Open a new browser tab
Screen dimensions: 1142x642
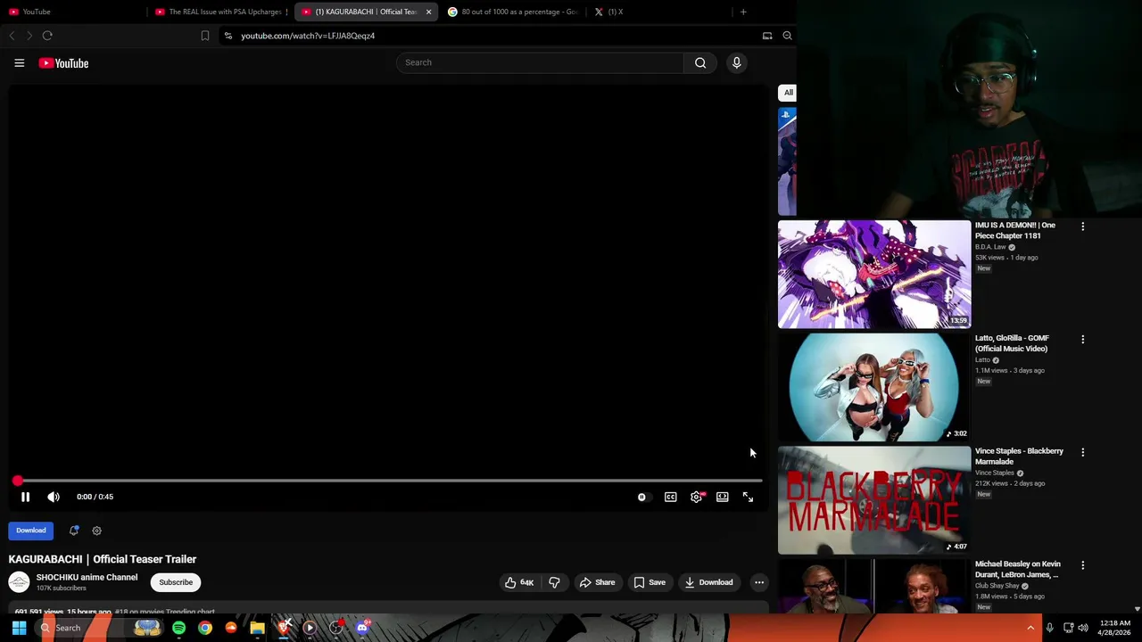[743, 12]
